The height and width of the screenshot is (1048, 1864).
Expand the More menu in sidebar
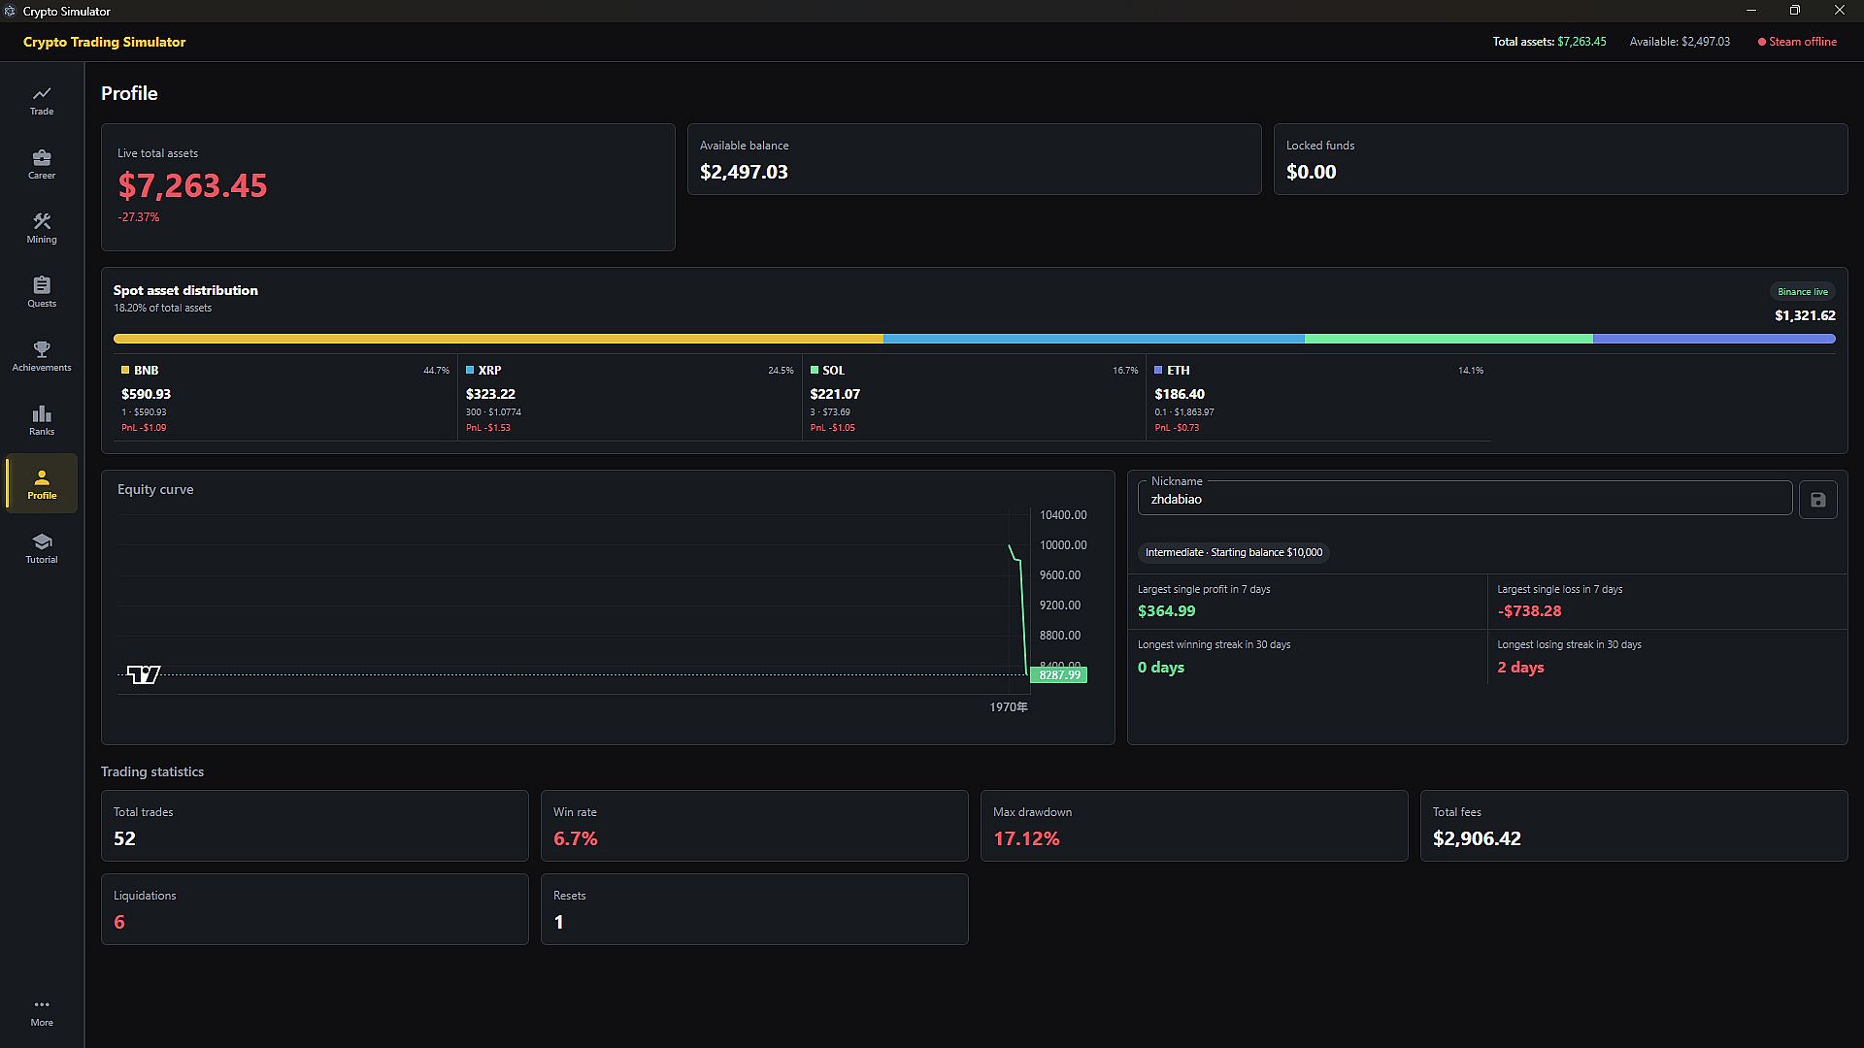[42, 1013]
